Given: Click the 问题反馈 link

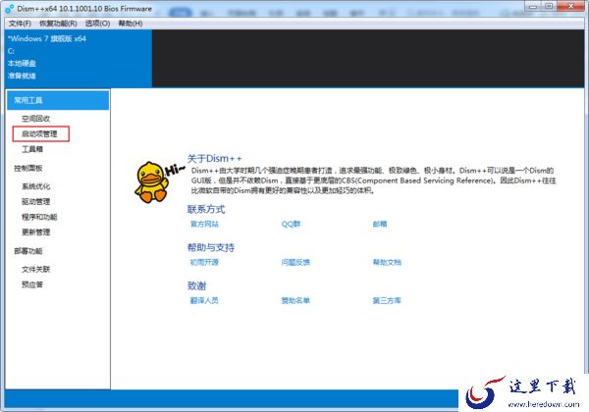Looking at the screenshot, I should pos(295,262).
